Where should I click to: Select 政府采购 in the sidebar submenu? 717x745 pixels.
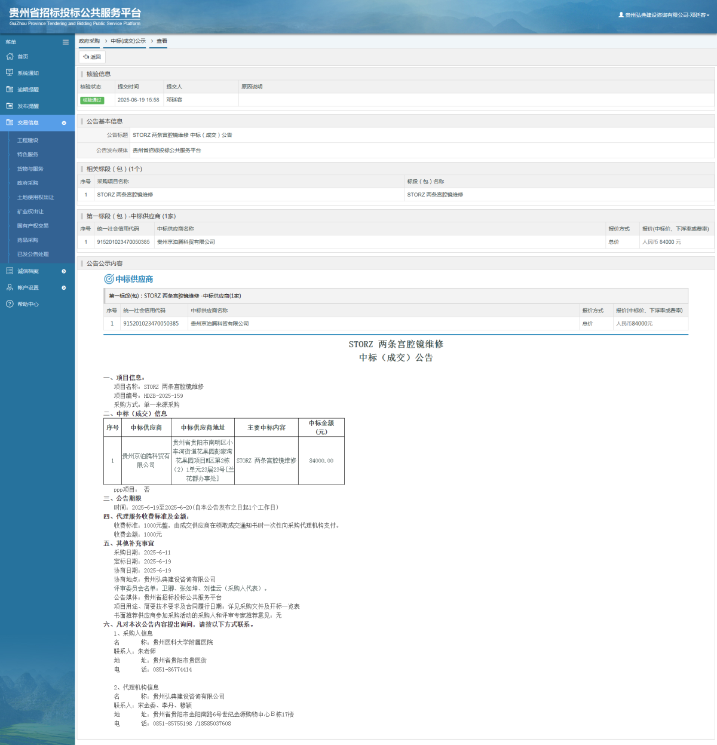27,183
